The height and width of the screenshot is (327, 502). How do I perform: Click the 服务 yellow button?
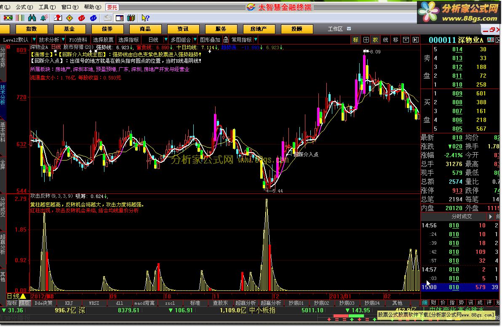(221, 29)
